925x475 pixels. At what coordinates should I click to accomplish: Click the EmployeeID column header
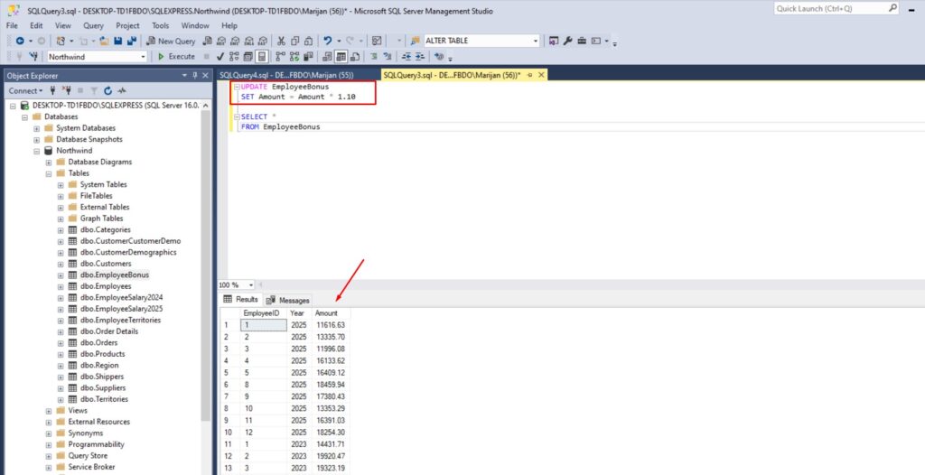click(263, 313)
